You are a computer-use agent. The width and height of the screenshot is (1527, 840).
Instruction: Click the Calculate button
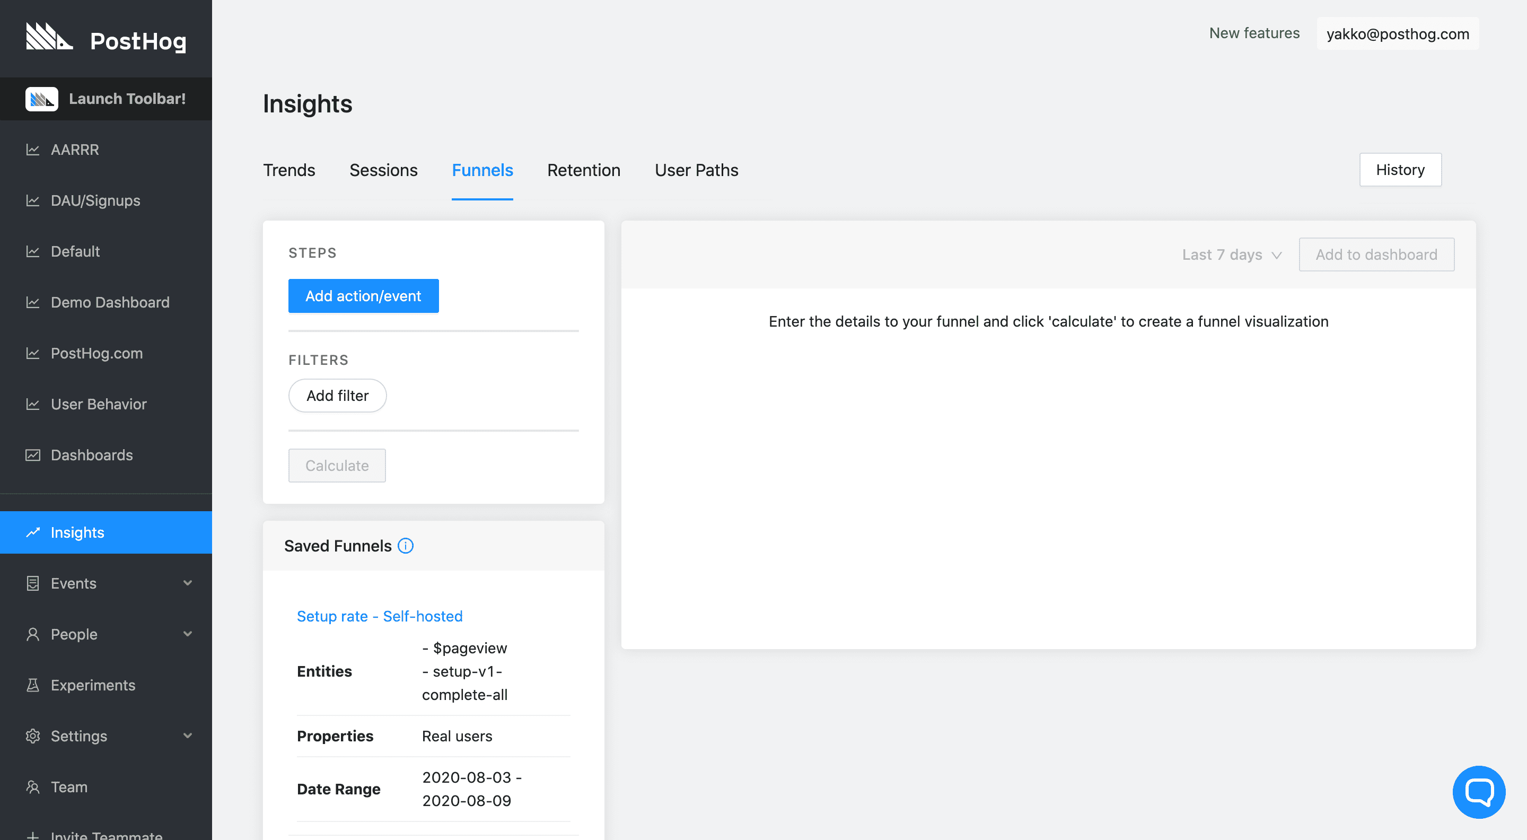(337, 466)
